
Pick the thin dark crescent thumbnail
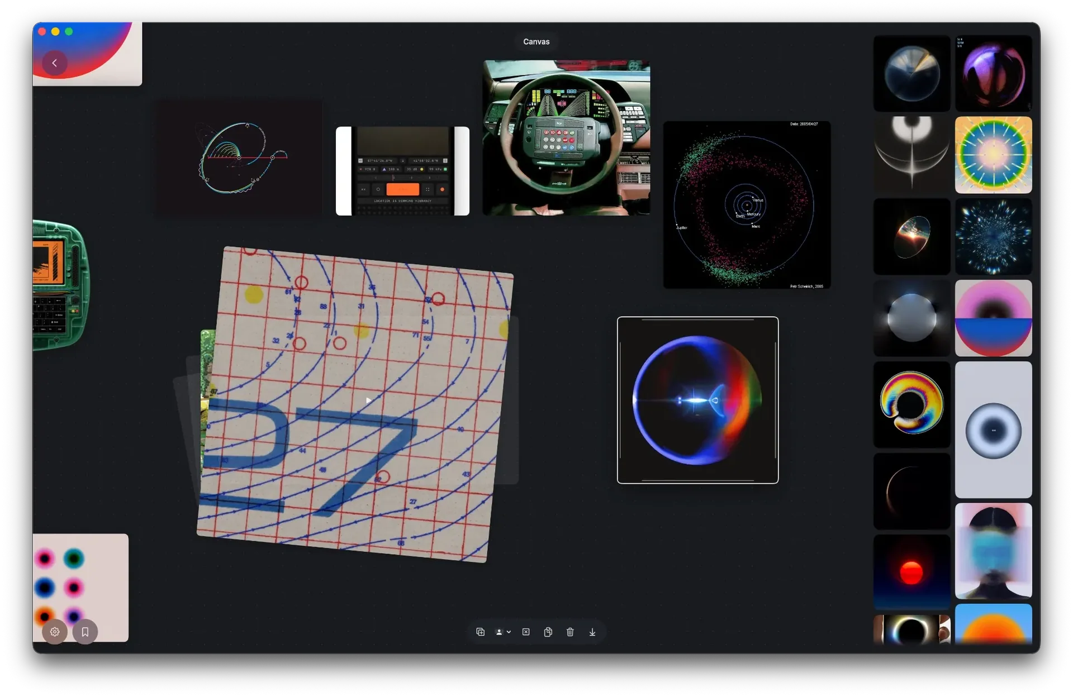click(911, 491)
